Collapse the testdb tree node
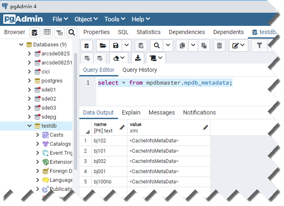 click(x=30, y=126)
